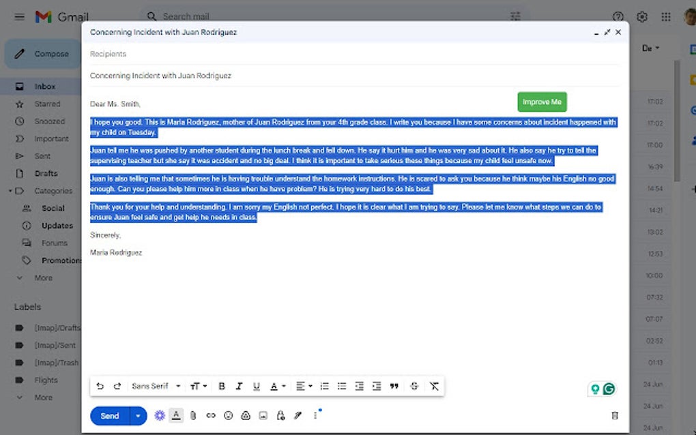Screen dimensions: 696x435
Task: Insert a photo into the message
Action: [x=263, y=415]
